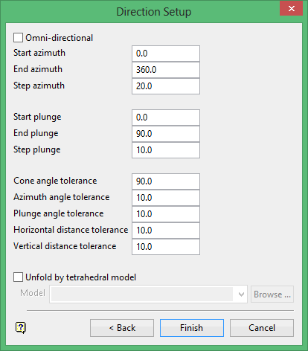Click the Finish button
This screenshot has width=308, height=351.
pos(192,328)
